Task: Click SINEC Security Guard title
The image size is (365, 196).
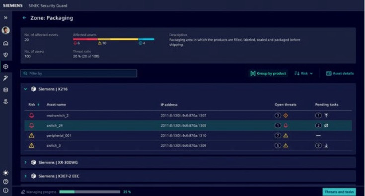Action: coord(48,5)
